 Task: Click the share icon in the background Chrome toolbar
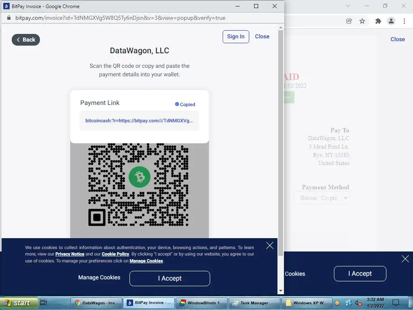349,21
